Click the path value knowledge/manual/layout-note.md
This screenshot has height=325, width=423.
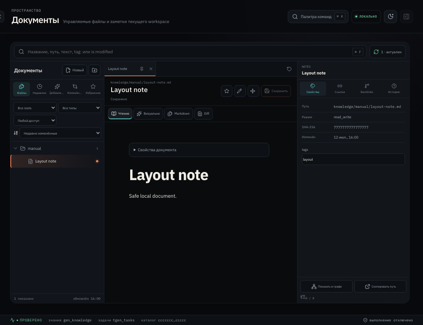click(367, 107)
